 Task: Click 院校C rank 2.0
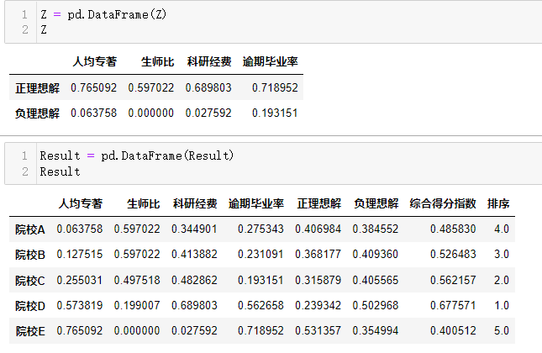pos(502,280)
